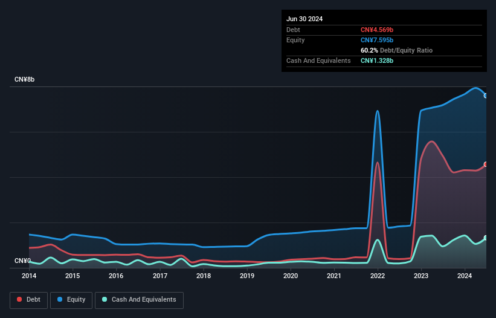Click the CN¥0 y-axis label

click(x=22, y=261)
